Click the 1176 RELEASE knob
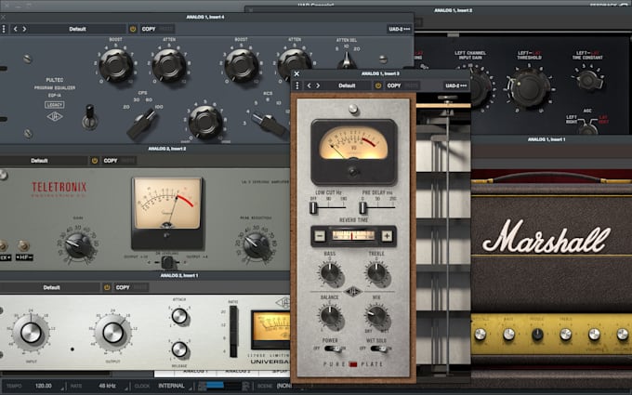The image size is (632, 395). pos(179,349)
